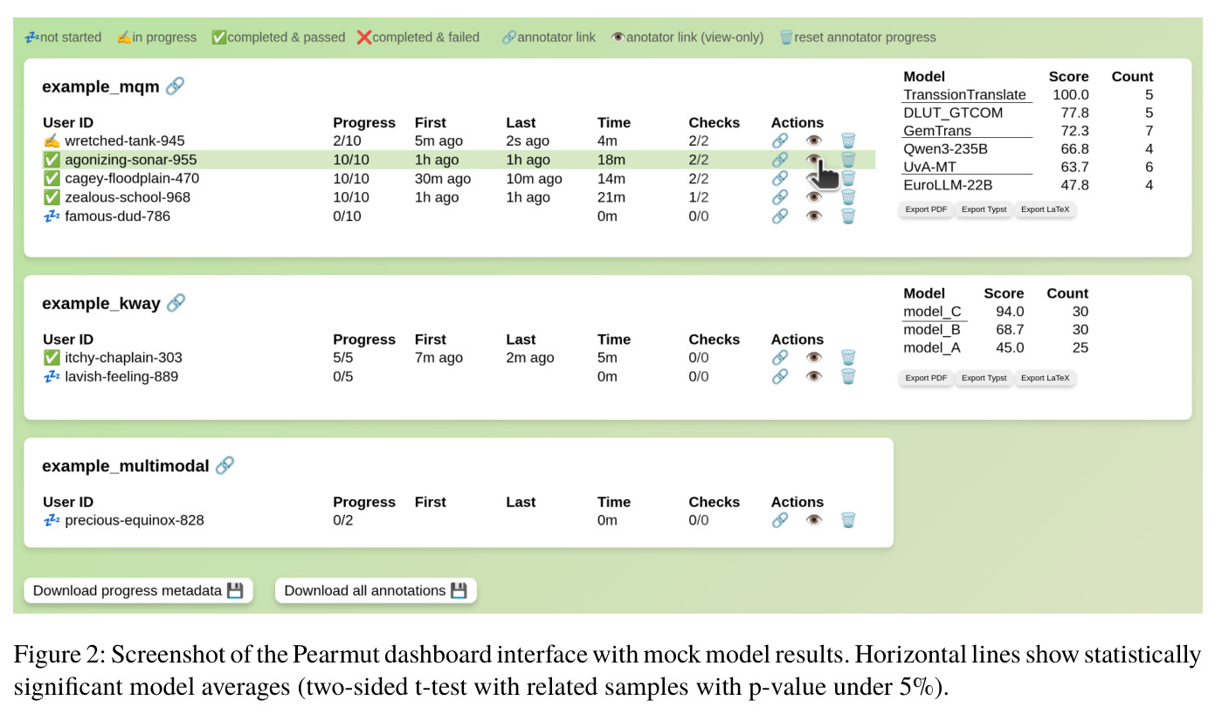Open annotator link for famous-dud-786
Image resolution: width=1222 pixels, height=714 pixels.
(780, 216)
